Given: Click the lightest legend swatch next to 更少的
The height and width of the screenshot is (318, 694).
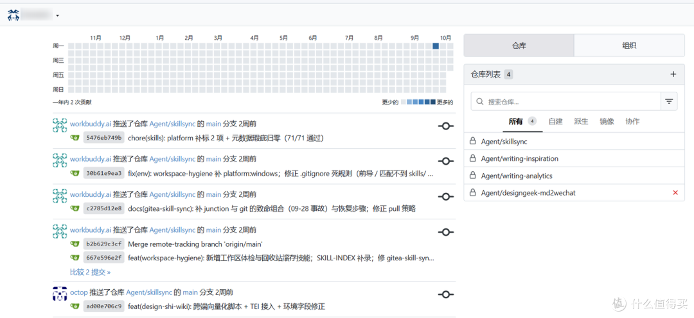Looking at the screenshot, I should (404, 103).
